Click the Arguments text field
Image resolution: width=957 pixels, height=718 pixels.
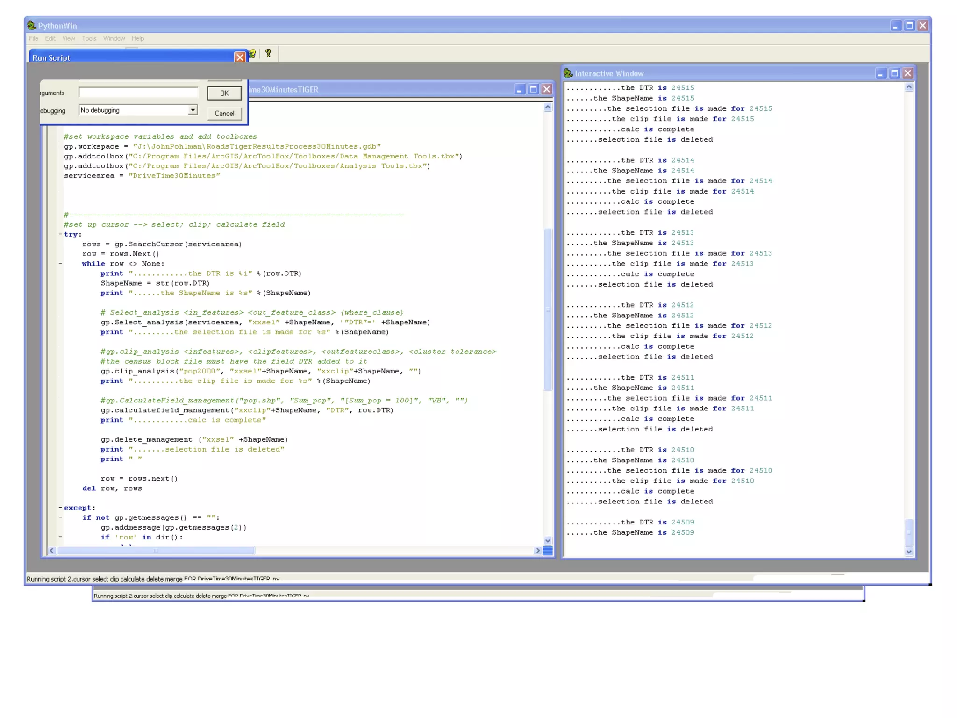[138, 93]
